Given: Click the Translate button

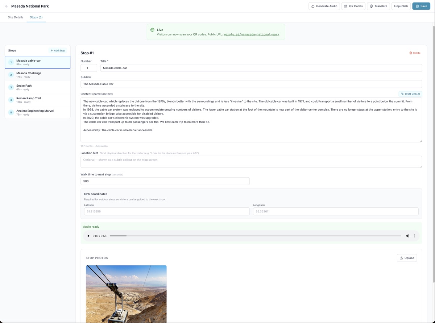Looking at the screenshot, I should 378,6.
